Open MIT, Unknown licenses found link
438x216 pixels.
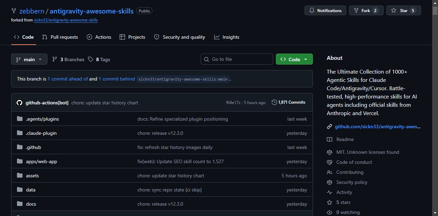[363, 152]
